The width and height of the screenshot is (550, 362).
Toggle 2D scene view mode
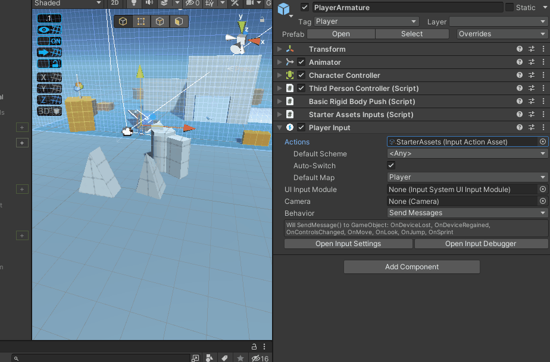(115, 4)
